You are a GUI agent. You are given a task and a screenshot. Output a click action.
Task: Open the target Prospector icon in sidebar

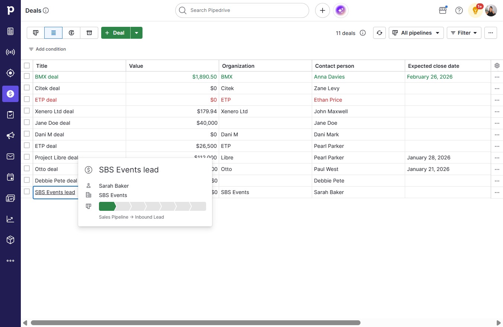click(x=10, y=73)
